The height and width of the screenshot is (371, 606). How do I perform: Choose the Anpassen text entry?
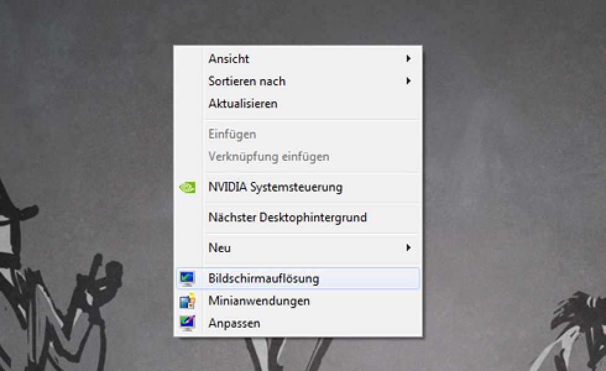tap(234, 323)
